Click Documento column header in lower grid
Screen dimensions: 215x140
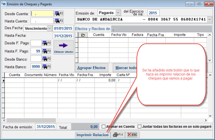tap(34, 75)
